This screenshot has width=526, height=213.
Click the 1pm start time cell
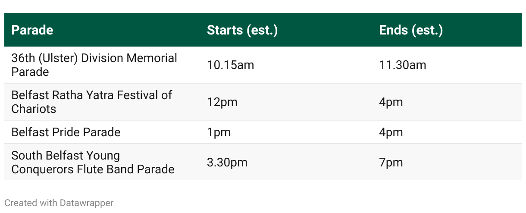219,132
